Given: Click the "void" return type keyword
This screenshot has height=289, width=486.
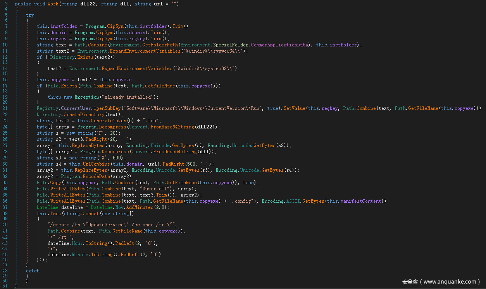Looking at the screenshot, I should click(x=40, y=4).
